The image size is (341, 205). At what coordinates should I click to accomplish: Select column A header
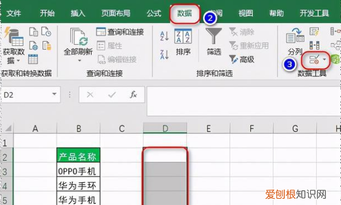pos(35,128)
